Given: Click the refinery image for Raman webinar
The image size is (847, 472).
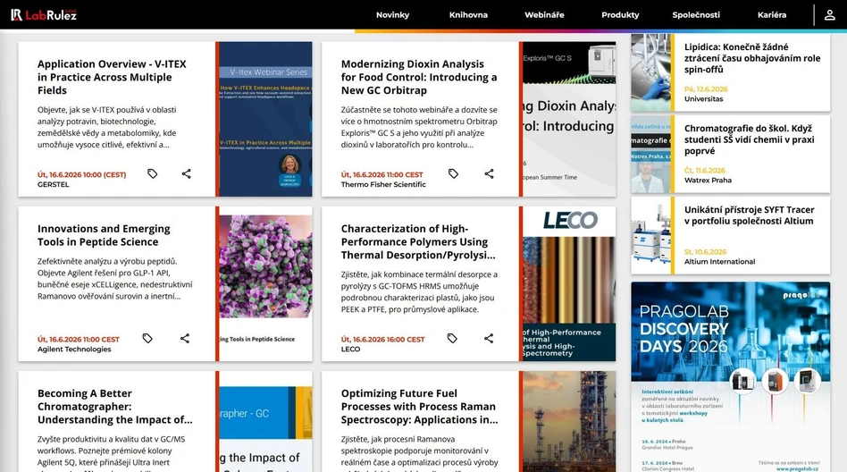Looking at the screenshot, I should [x=569, y=422].
